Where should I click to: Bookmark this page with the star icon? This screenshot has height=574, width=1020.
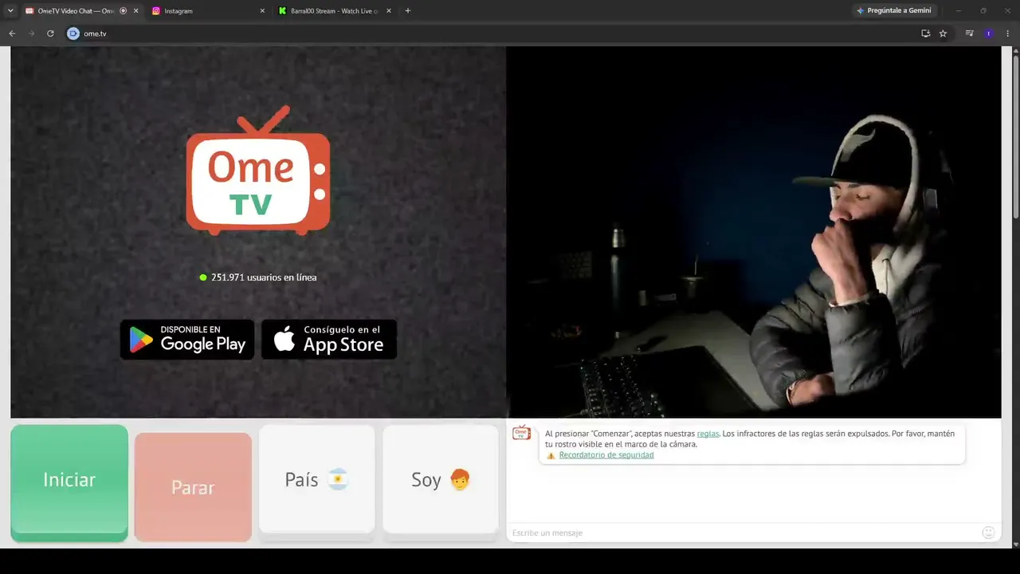click(943, 33)
